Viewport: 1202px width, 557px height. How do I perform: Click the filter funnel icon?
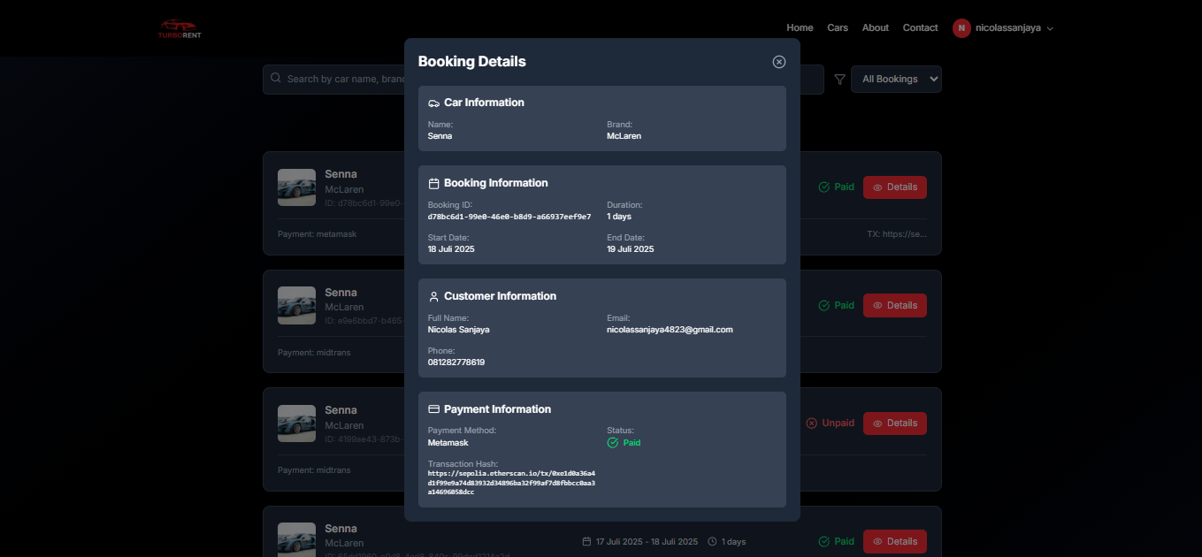(x=840, y=80)
